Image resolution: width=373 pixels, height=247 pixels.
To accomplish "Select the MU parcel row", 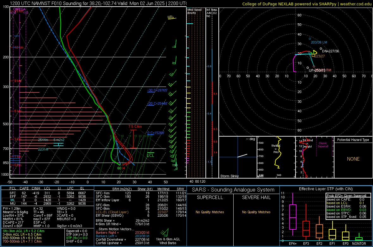I will (48, 203).
